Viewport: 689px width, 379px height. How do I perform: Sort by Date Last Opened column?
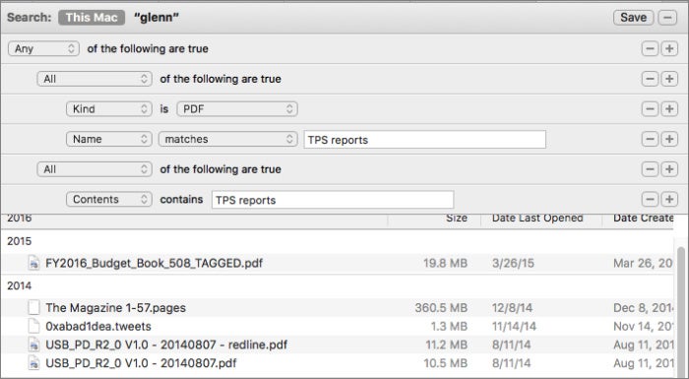[x=537, y=219]
